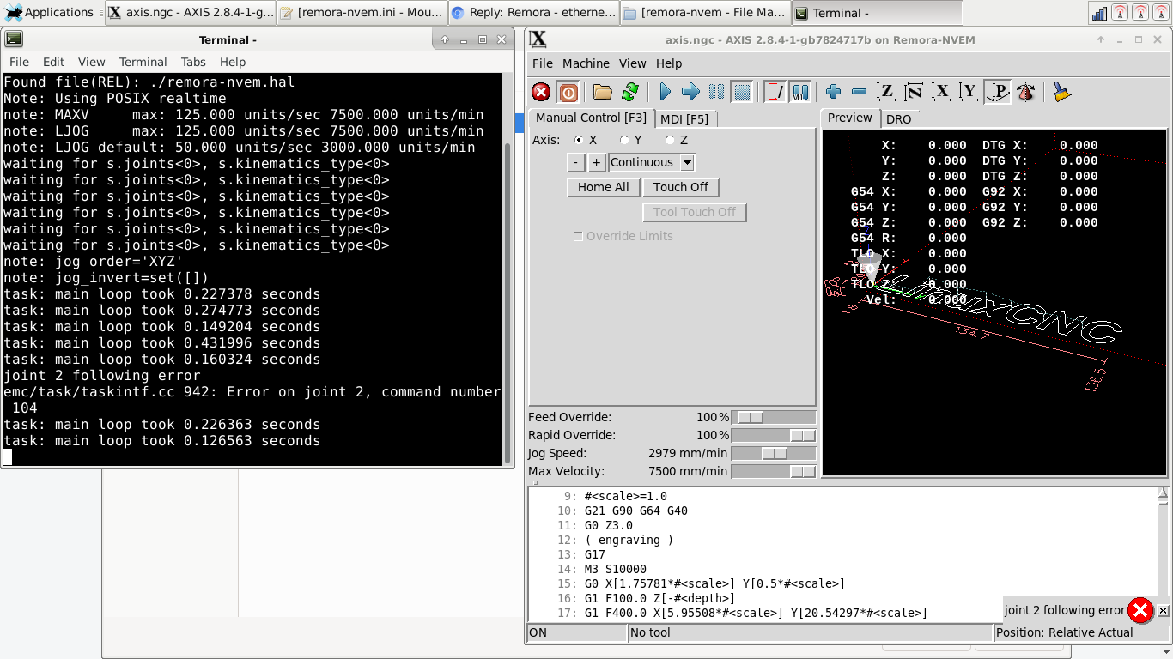Click the first wireless tray icon
Image resolution: width=1173 pixels, height=659 pixels.
coord(1120,13)
